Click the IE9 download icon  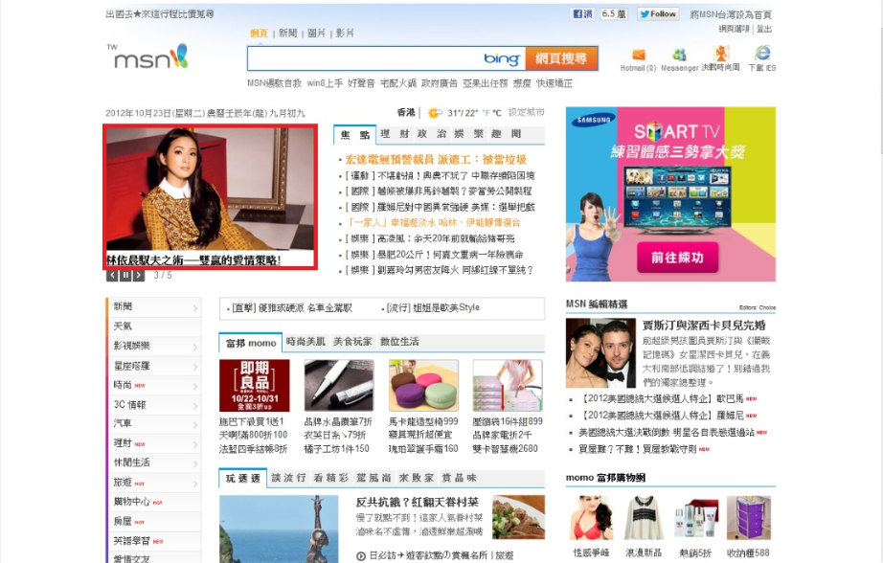(762, 55)
